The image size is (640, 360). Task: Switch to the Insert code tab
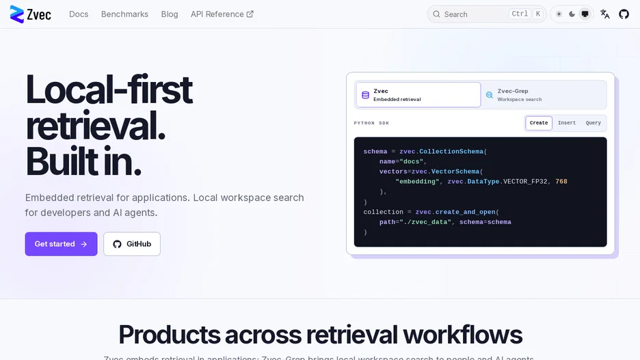pos(567,123)
